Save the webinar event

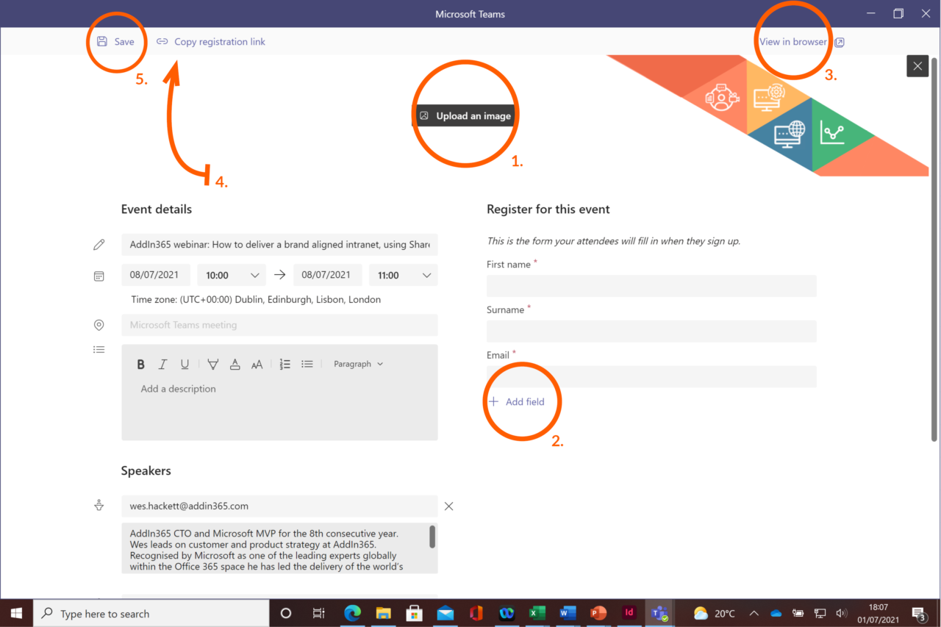pyautogui.click(x=117, y=41)
